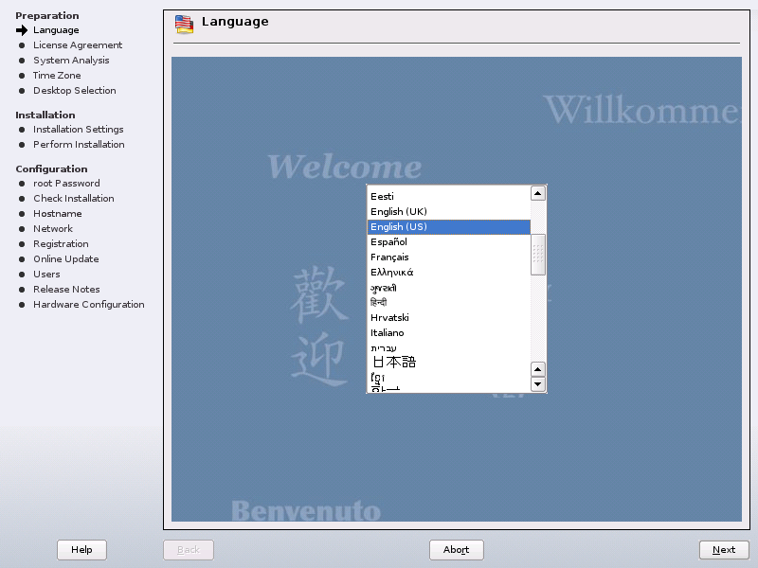The height and width of the screenshot is (568, 758).
Task: Click Perform Installation step in sidebar
Action: tap(79, 145)
